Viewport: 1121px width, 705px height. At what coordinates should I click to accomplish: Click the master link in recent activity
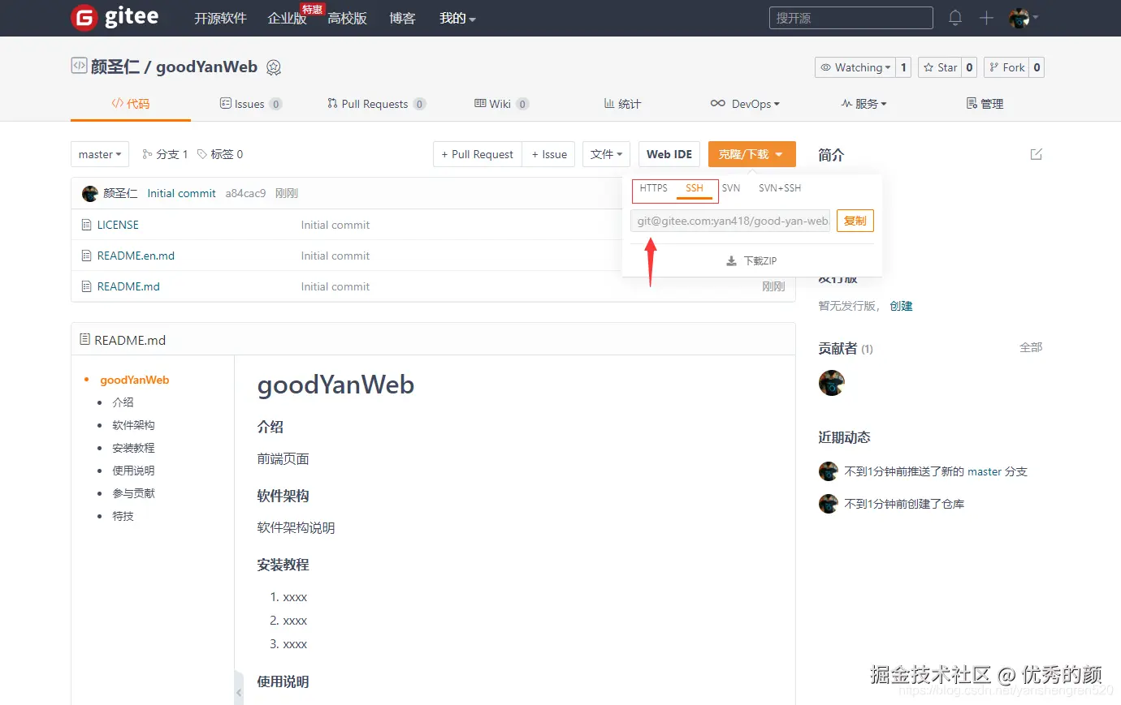[x=985, y=471]
